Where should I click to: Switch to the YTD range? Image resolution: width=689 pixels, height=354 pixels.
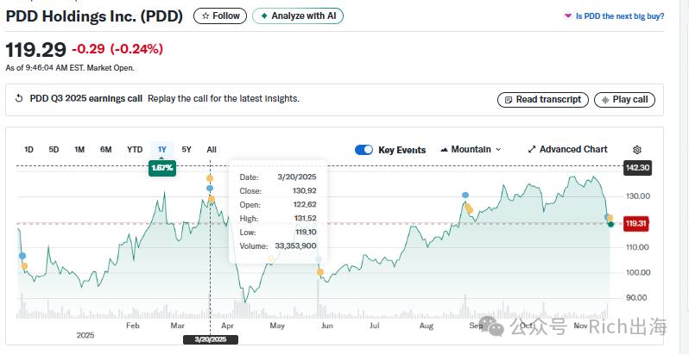[x=135, y=149]
